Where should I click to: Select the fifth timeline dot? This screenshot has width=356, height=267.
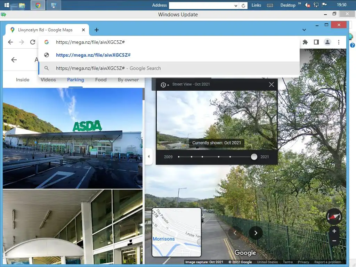point(230,157)
